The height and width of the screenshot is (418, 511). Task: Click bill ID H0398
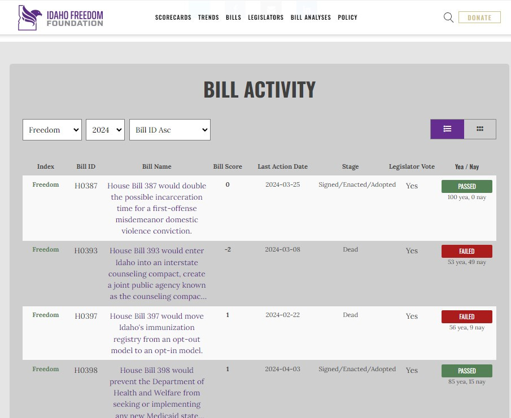point(86,370)
